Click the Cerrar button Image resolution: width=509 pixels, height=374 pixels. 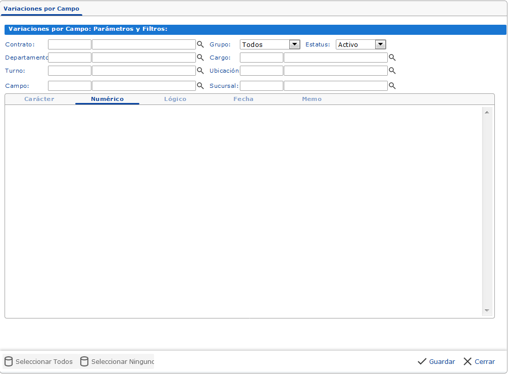click(x=479, y=361)
